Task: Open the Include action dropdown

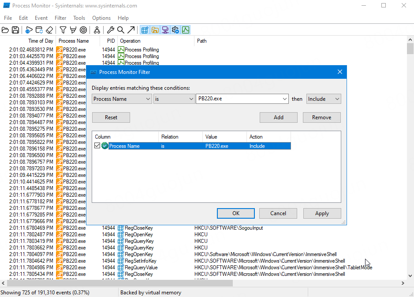Action: tap(324, 99)
